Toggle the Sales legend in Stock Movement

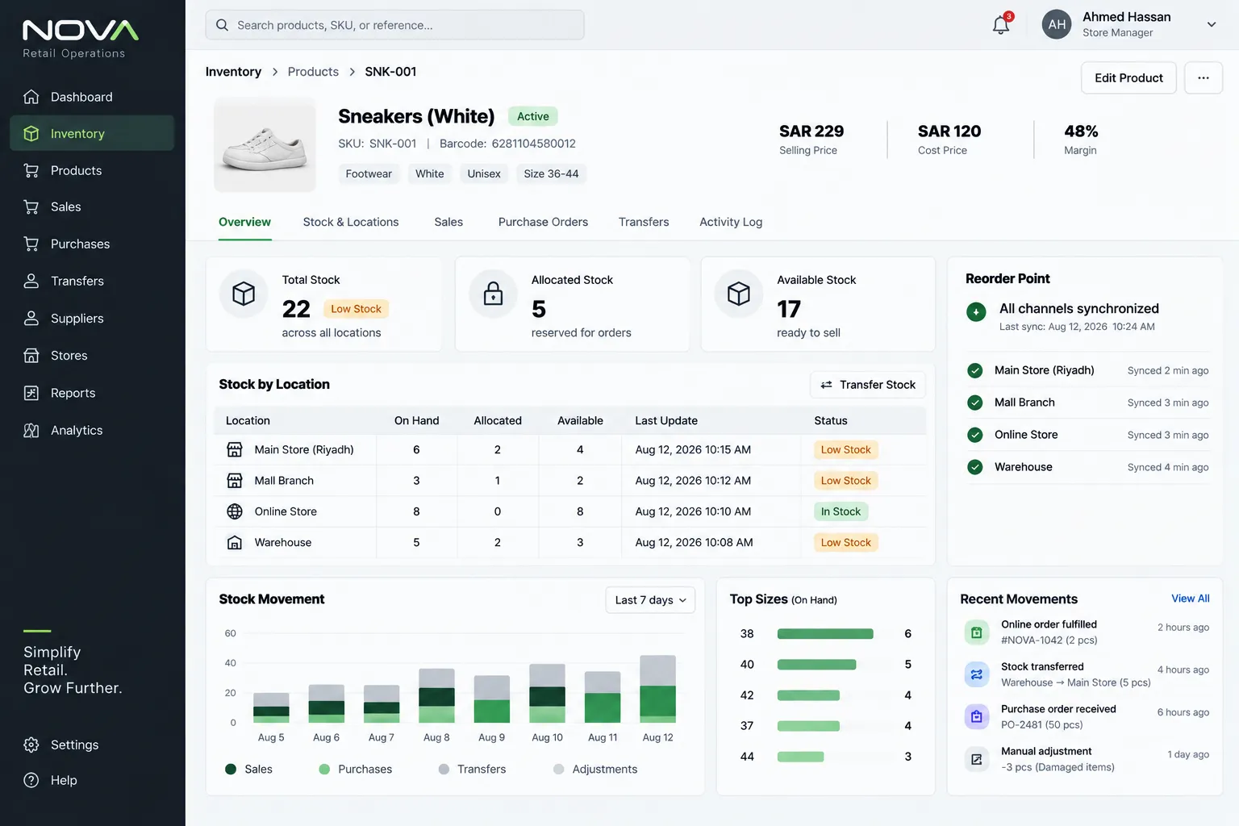click(248, 770)
